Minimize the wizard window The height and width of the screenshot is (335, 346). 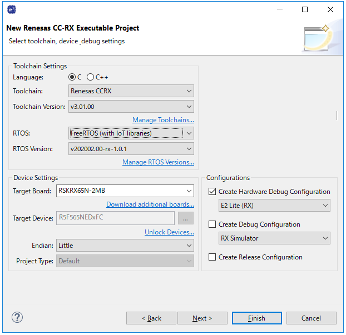tap(280, 9)
